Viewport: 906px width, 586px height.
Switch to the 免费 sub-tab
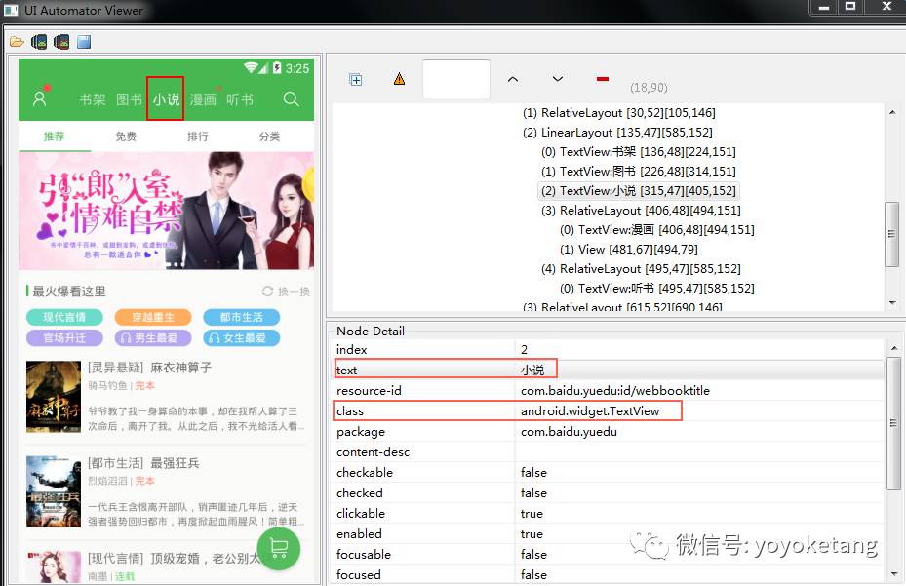click(x=126, y=137)
